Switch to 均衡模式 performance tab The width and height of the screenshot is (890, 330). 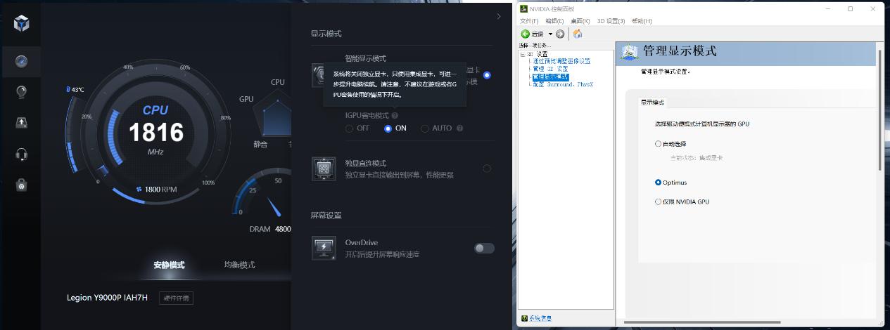click(x=239, y=265)
